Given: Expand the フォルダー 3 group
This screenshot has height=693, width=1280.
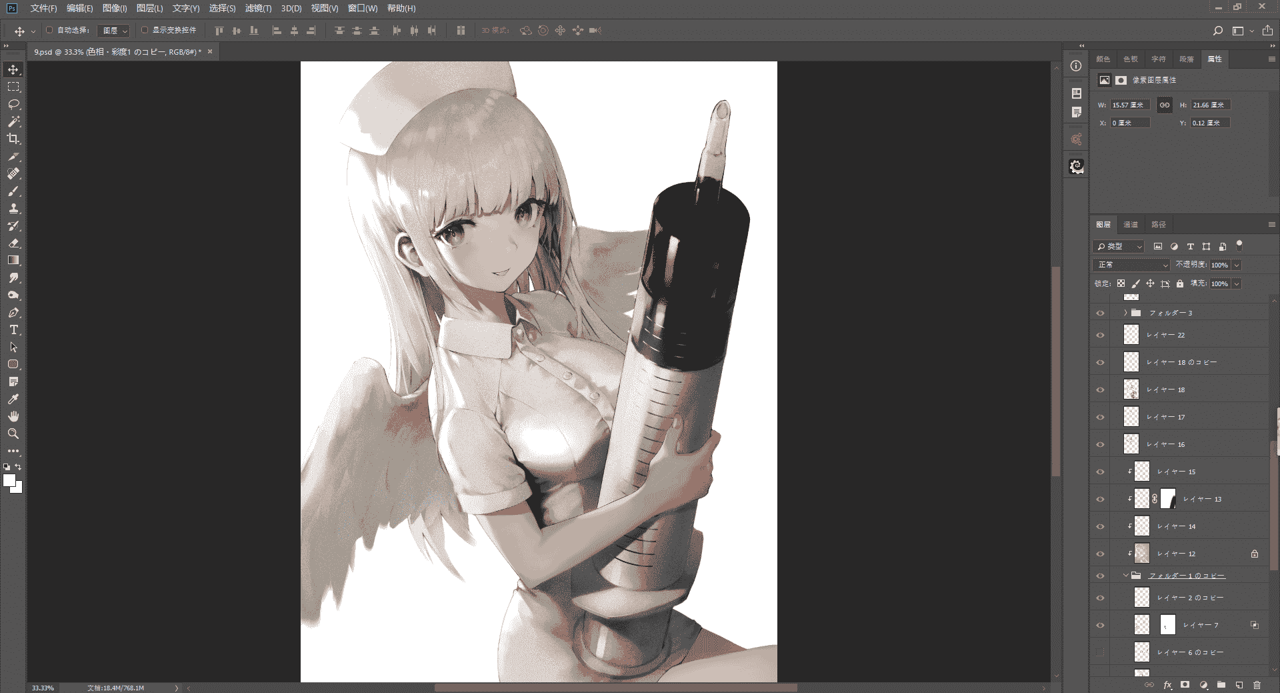Looking at the screenshot, I should click(x=1125, y=313).
